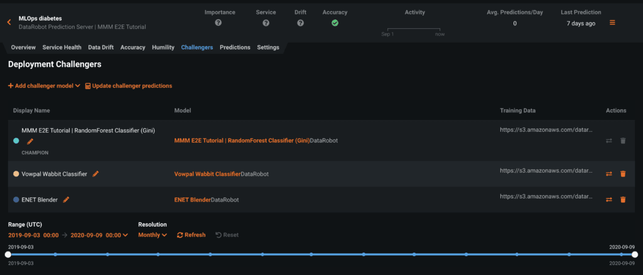
Task: Click the Model column header
Action: 183,111
